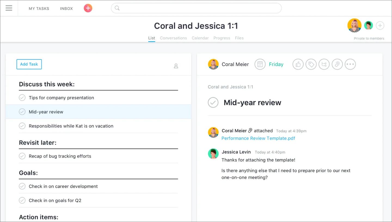Check off Mid-year review in the list

pyautogui.click(x=22, y=112)
